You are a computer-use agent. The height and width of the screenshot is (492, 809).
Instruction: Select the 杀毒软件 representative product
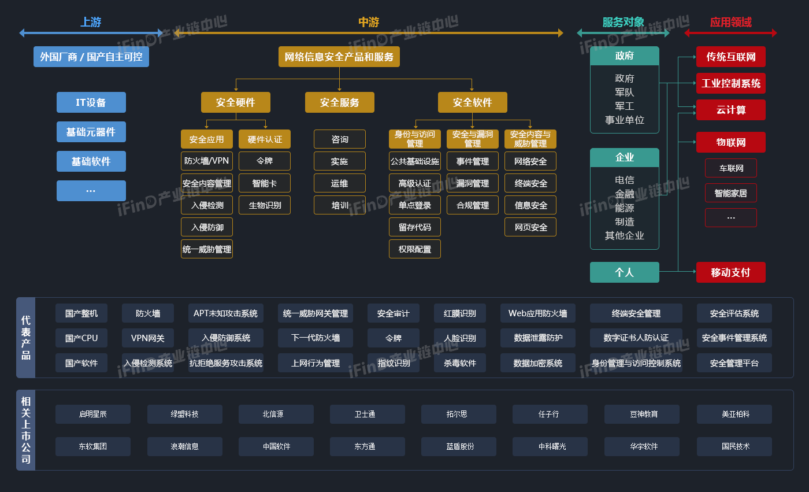click(459, 363)
